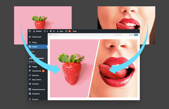Click the blue Save button
Screen dimensions: 169x109
[x=136, y=35]
